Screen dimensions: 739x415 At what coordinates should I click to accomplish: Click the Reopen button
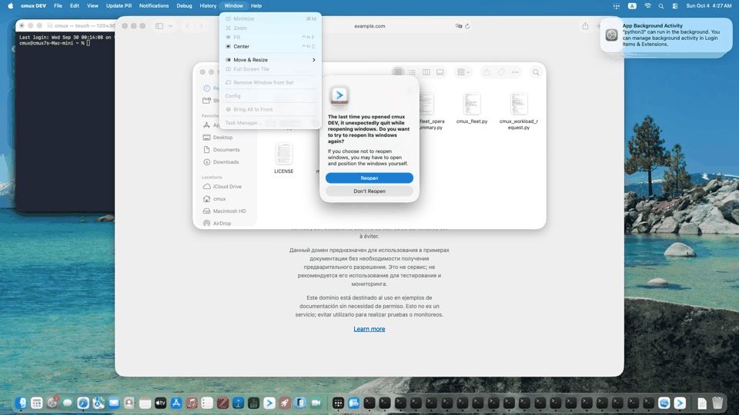pos(369,178)
